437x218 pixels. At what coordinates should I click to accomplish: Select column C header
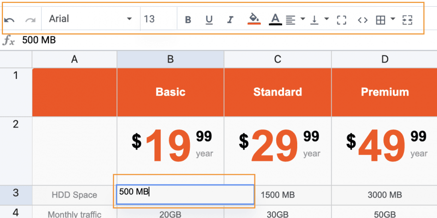click(x=277, y=59)
